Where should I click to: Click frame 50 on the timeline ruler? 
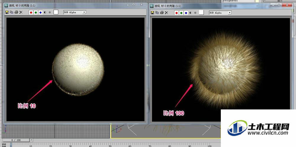[110, 146]
